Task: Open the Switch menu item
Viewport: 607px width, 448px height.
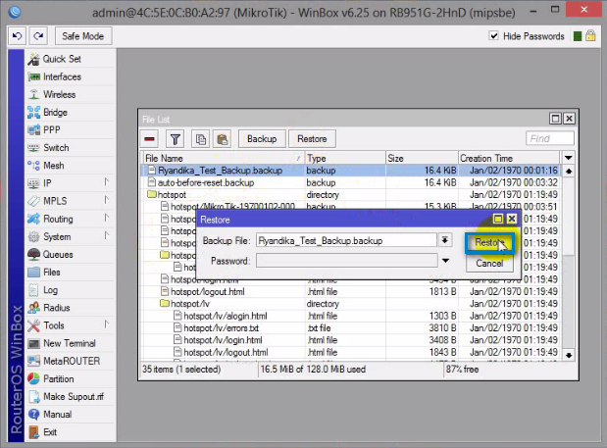Action: 56,148
